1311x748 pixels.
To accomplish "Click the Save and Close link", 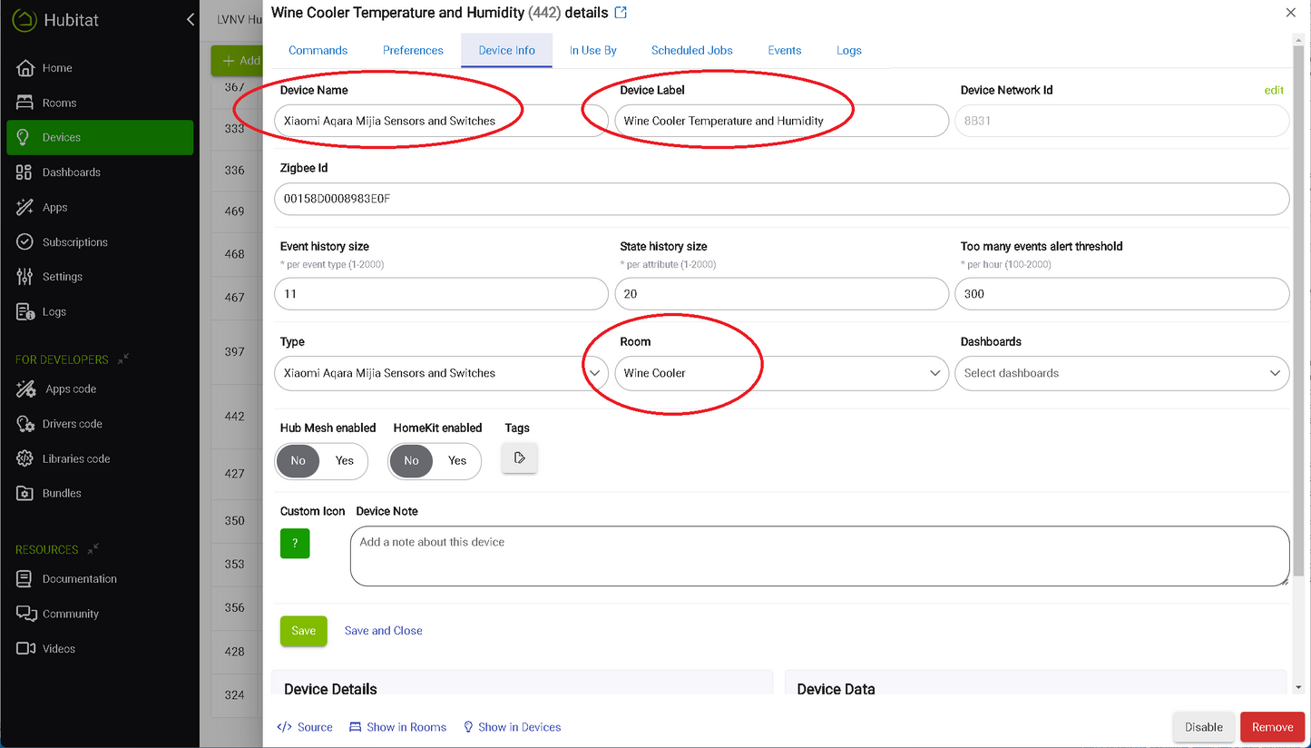I will coord(383,631).
